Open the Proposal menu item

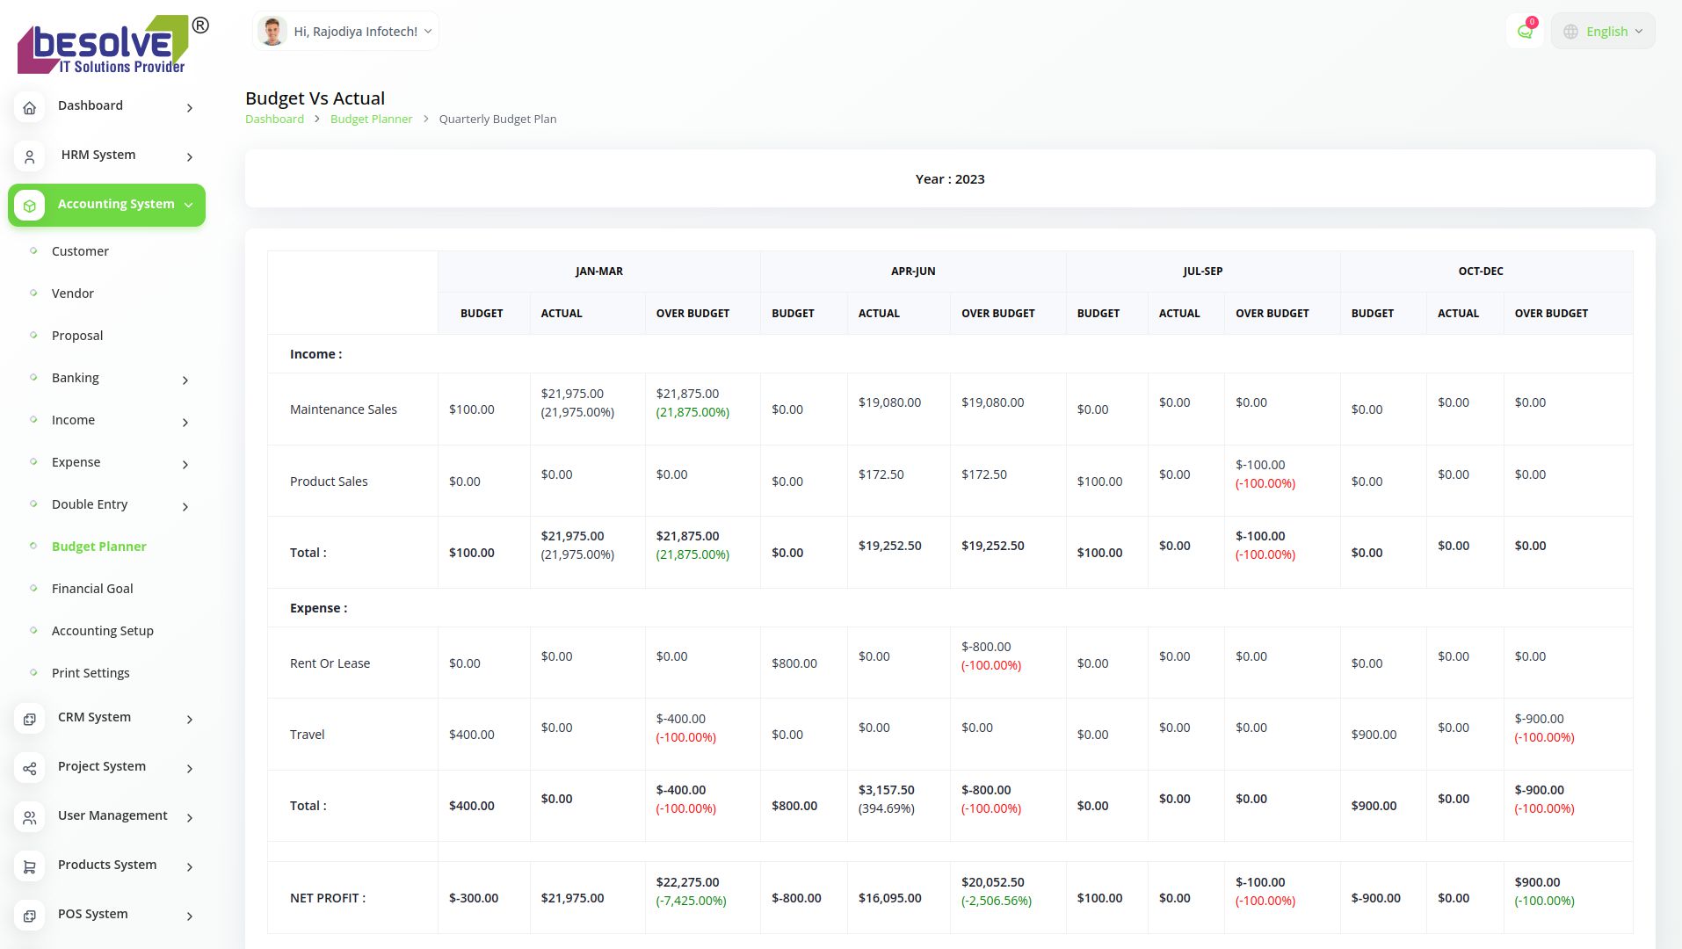coord(77,336)
